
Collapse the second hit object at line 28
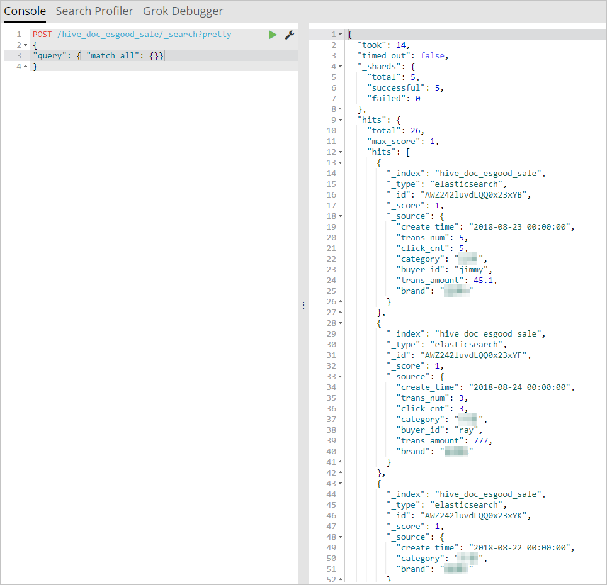pos(341,323)
